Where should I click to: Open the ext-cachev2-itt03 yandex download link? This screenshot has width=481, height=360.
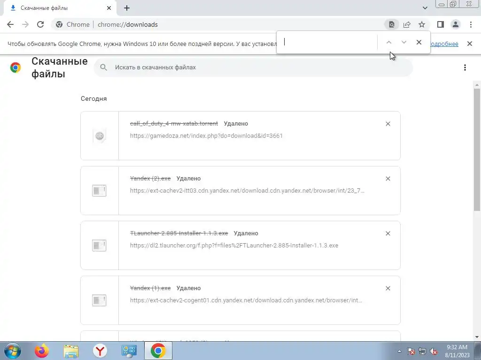click(x=247, y=190)
